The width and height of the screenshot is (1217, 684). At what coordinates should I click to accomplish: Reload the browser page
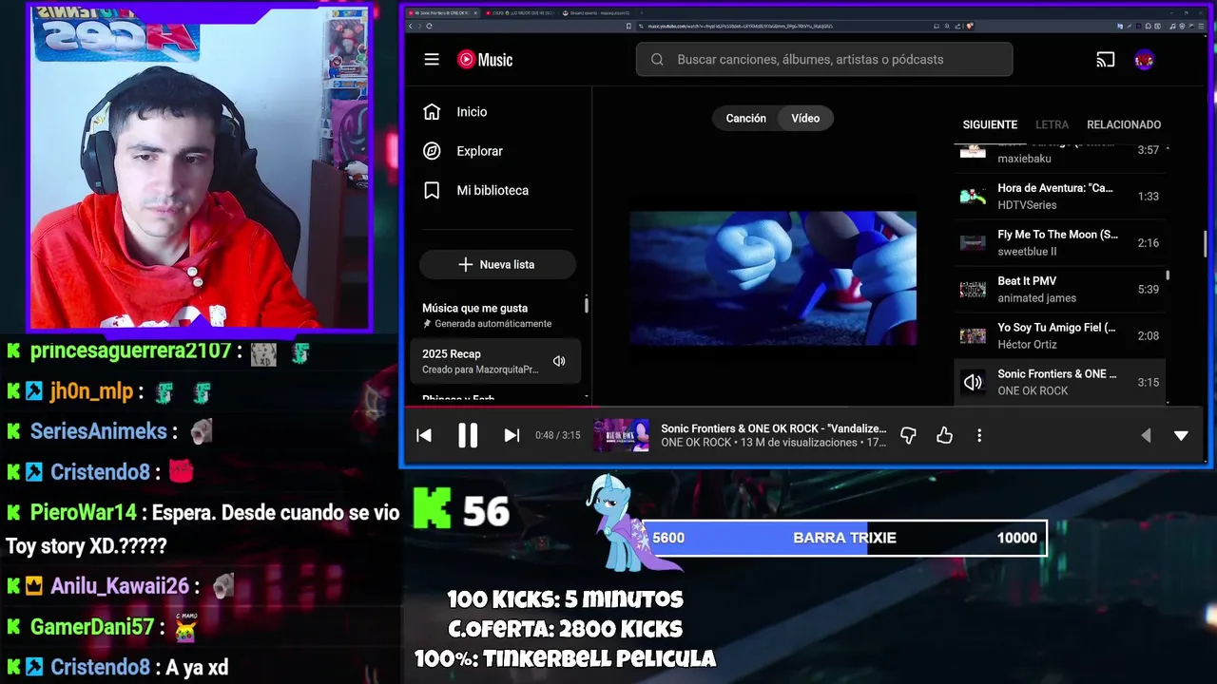tap(429, 27)
